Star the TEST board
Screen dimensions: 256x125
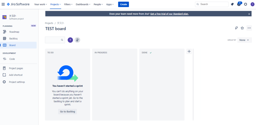pyautogui.click(x=242, y=28)
